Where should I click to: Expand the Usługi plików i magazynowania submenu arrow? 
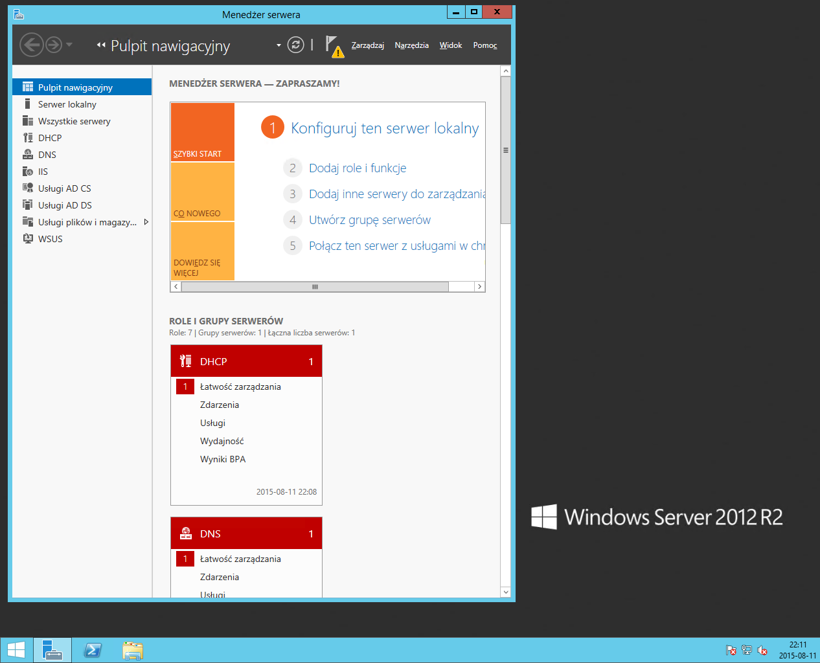click(146, 222)
